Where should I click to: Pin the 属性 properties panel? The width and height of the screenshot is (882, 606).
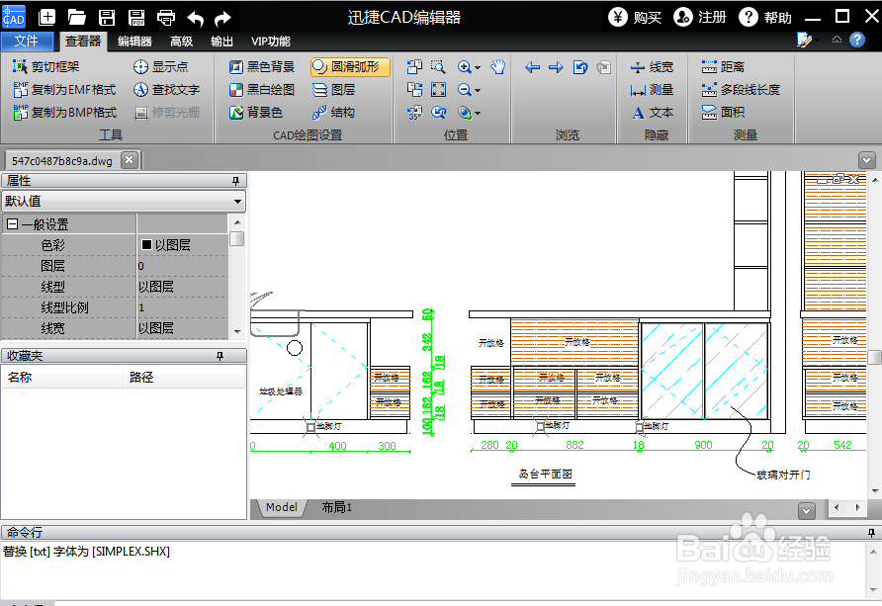click(x=235, y=181)
